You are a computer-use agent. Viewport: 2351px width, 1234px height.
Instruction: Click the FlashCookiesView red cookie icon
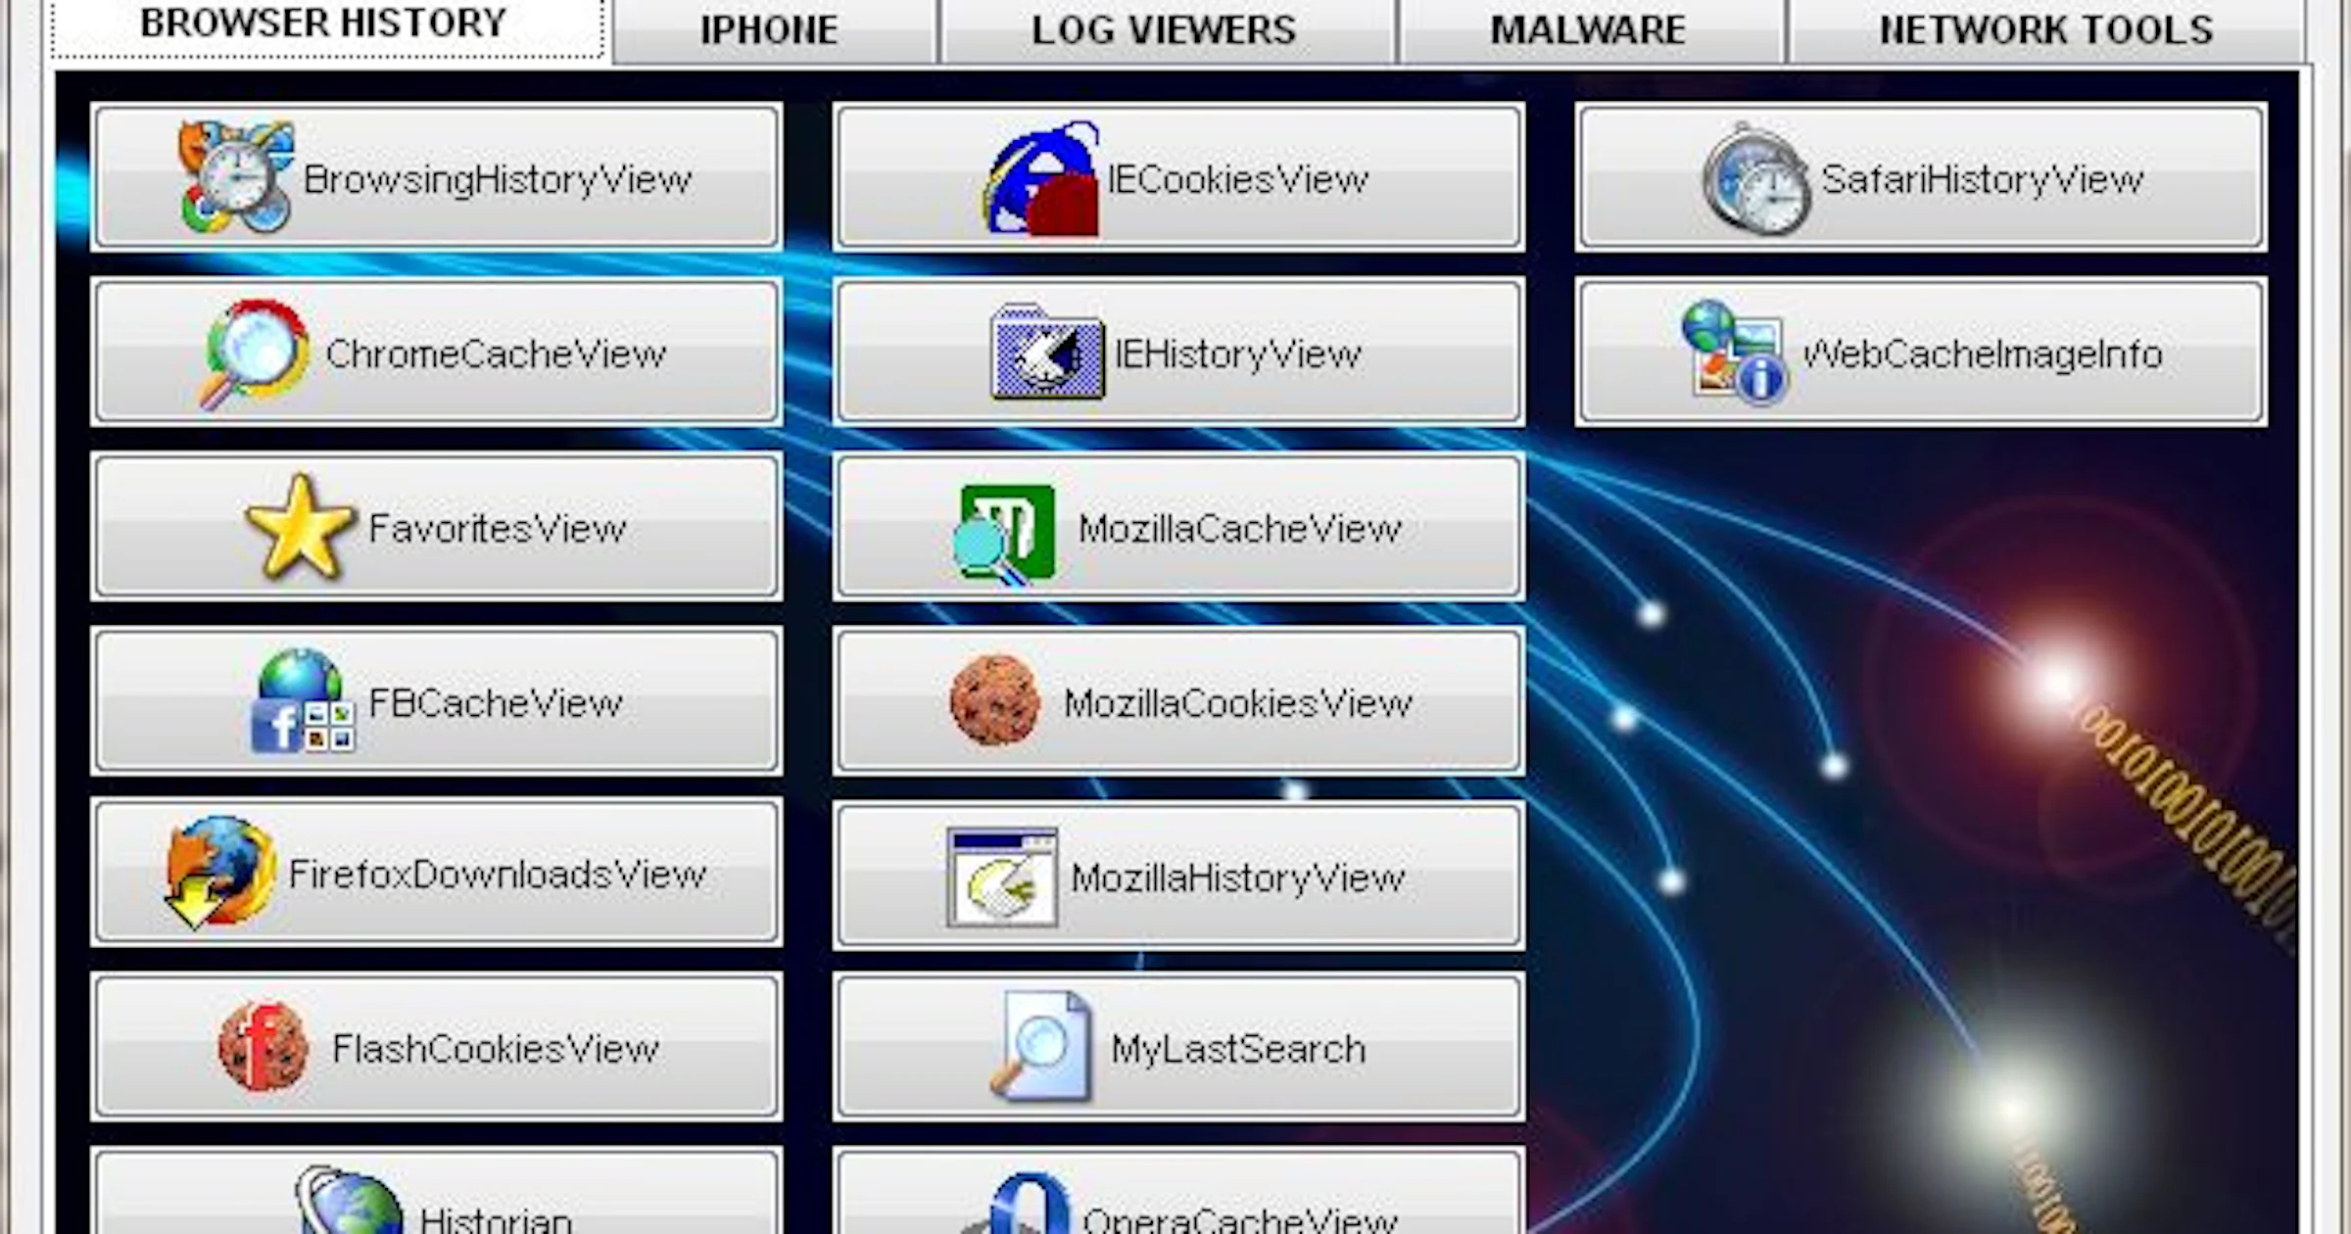click(x=263, y=1047)
